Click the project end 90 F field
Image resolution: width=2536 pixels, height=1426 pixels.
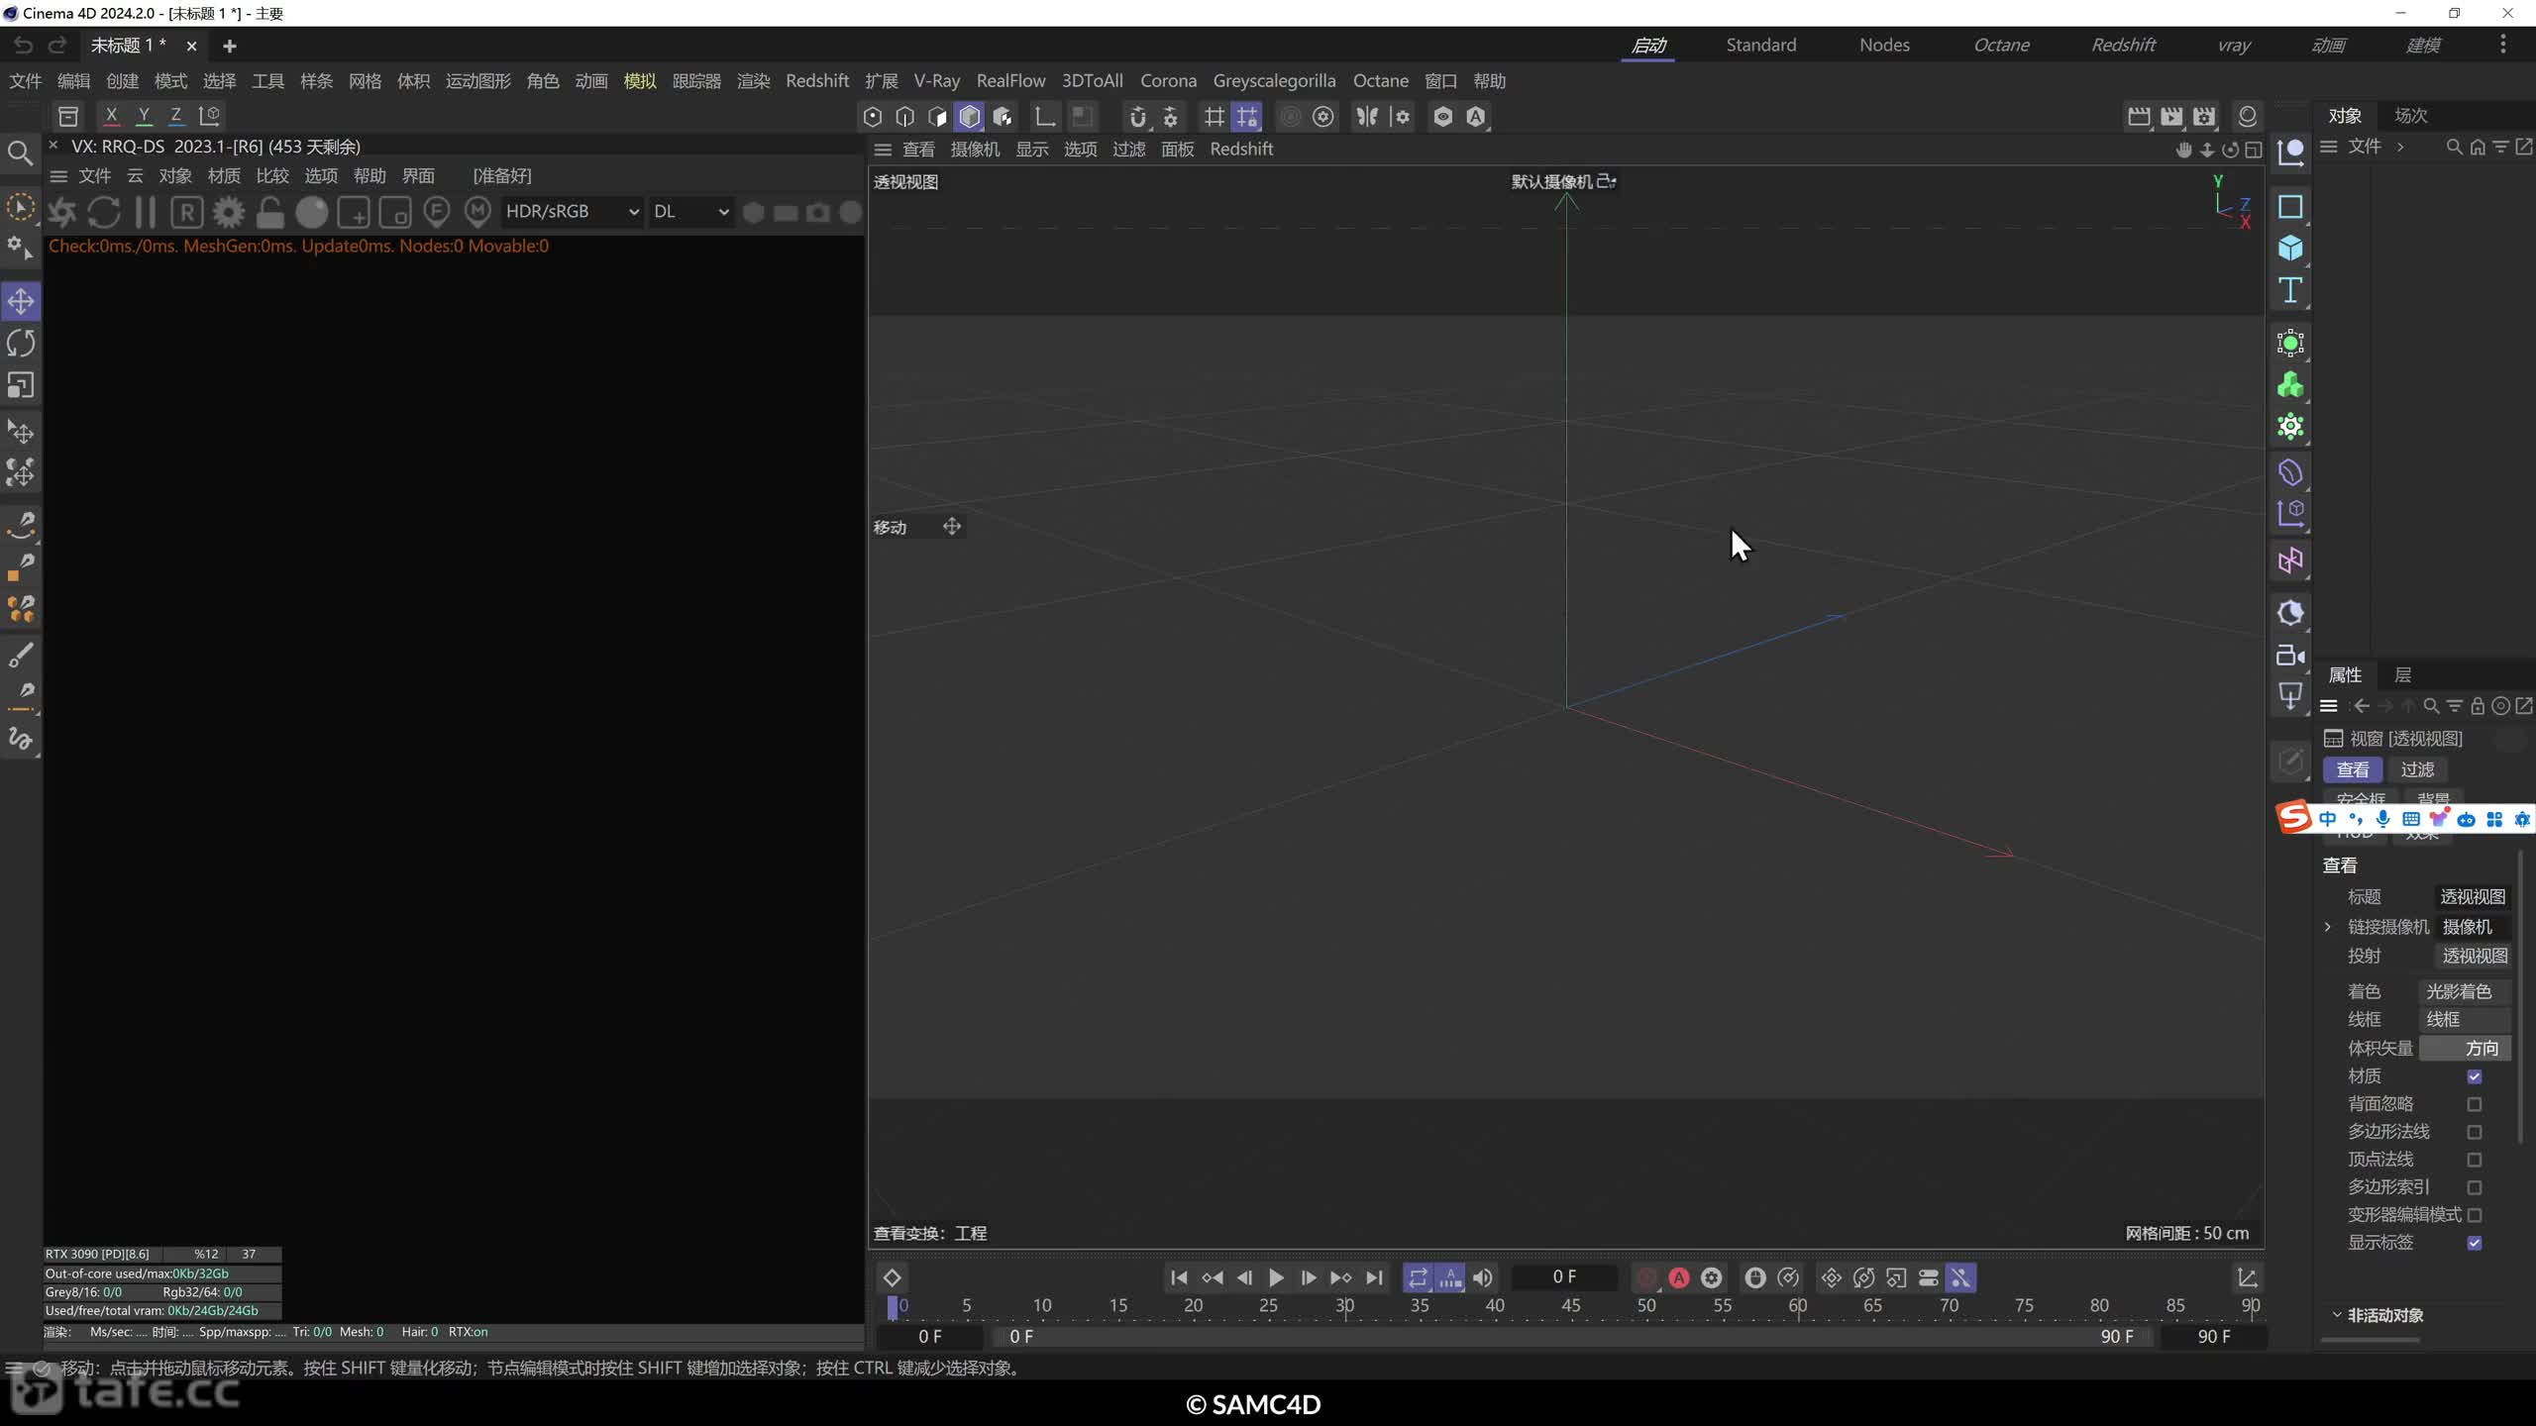(x=2213, y=1337)
